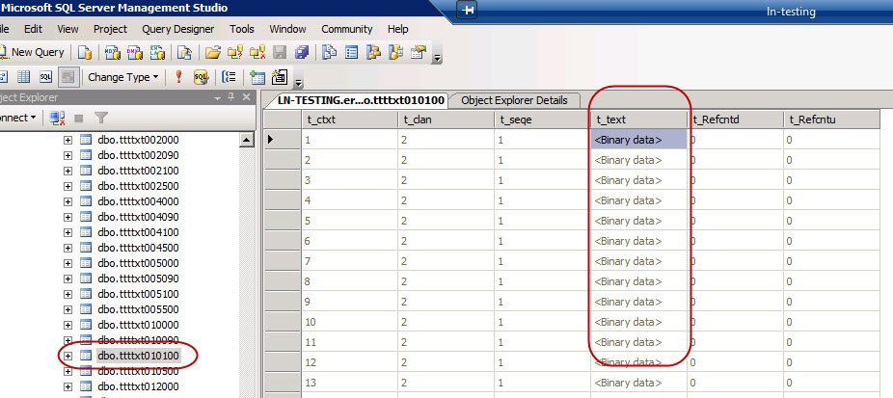893x398 pixels.
Task: Select the LN-TESTING ttttxt010100 tab
Action: pos(361,101)
